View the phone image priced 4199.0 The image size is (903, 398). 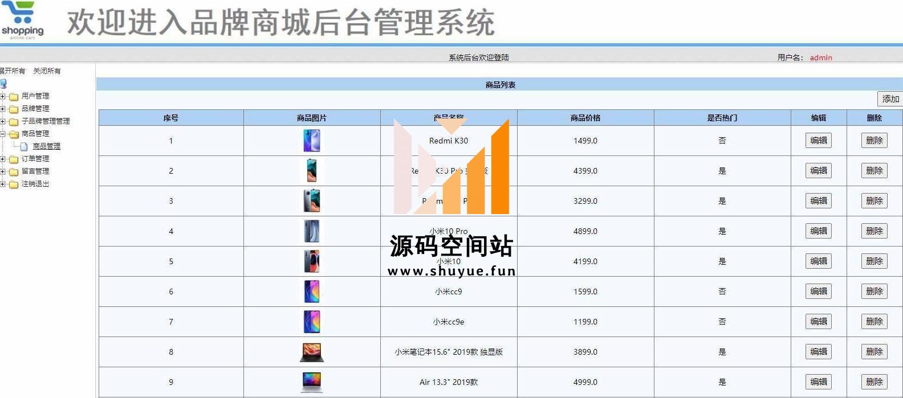(312, 261)
